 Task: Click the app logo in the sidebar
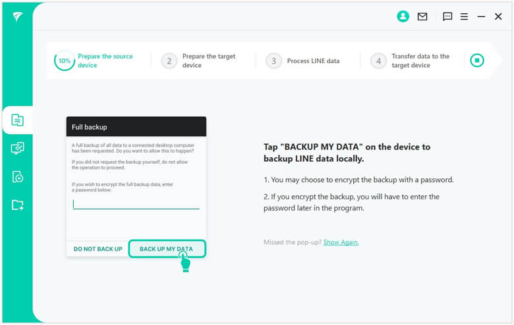18,16
